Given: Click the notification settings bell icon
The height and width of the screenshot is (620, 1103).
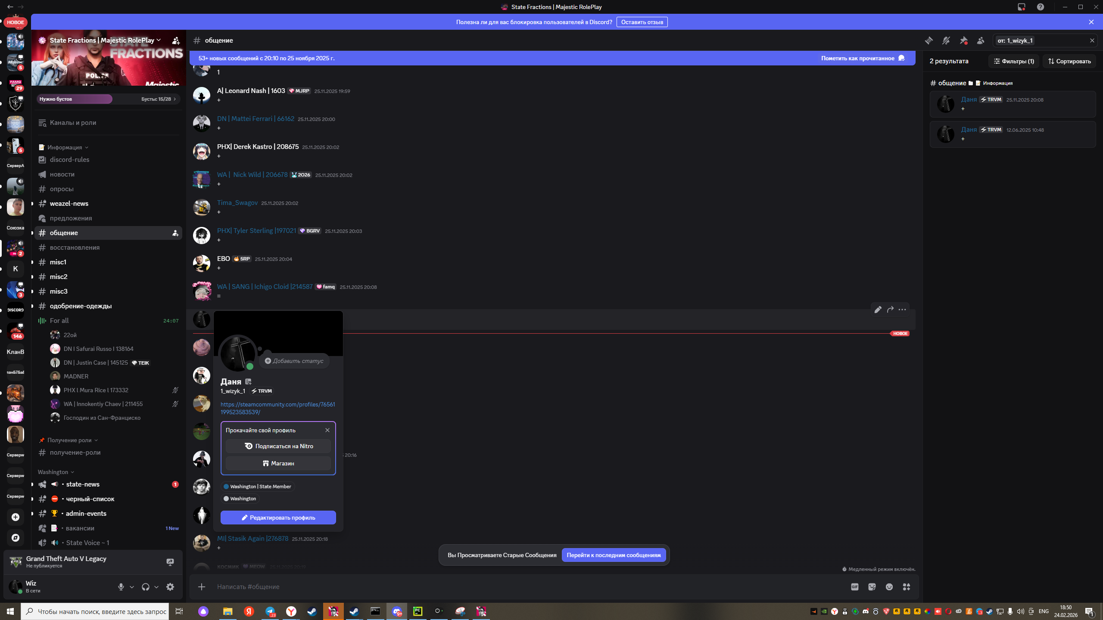Looking at the screenshot, I should click(946, 40).
